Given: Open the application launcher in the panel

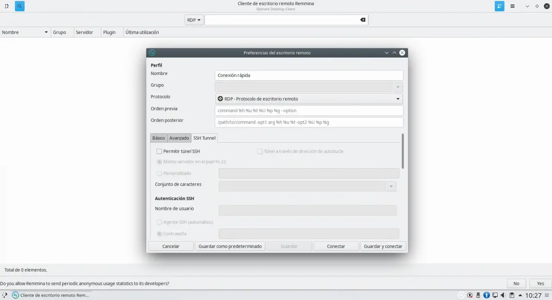Looking at the screenshot, I should [x=5, y=295].
